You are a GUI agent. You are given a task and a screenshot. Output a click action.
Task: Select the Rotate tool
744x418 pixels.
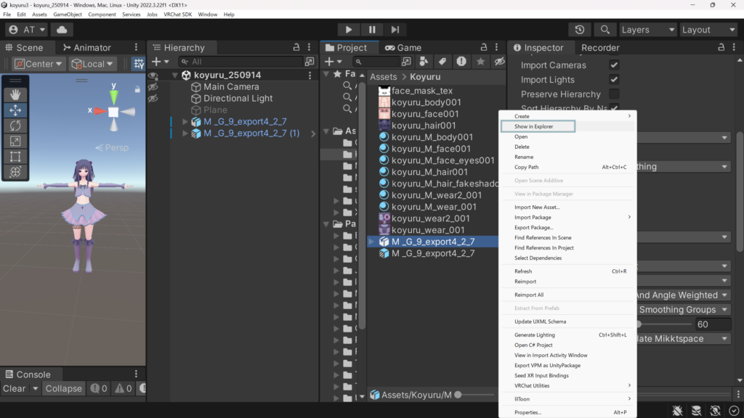pyautogui.click(x=15, y=126)
